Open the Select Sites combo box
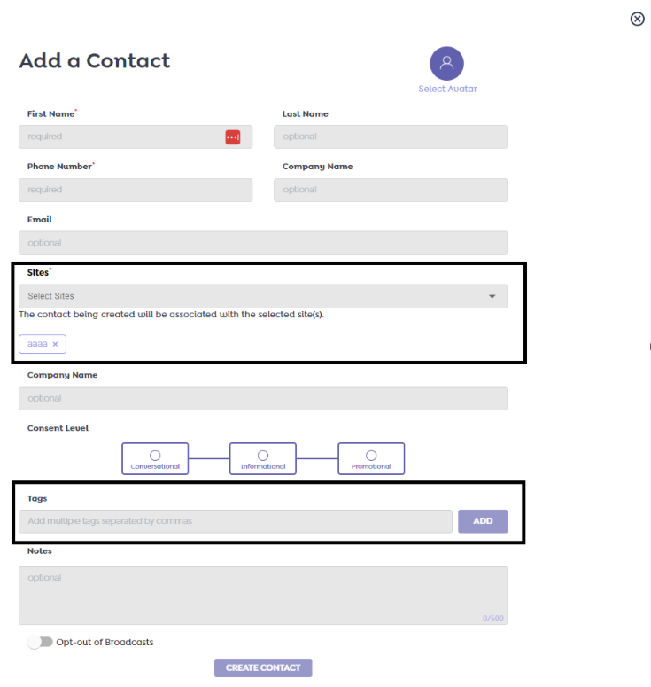This screenshot has height=687, width=651. coord(257,296)
